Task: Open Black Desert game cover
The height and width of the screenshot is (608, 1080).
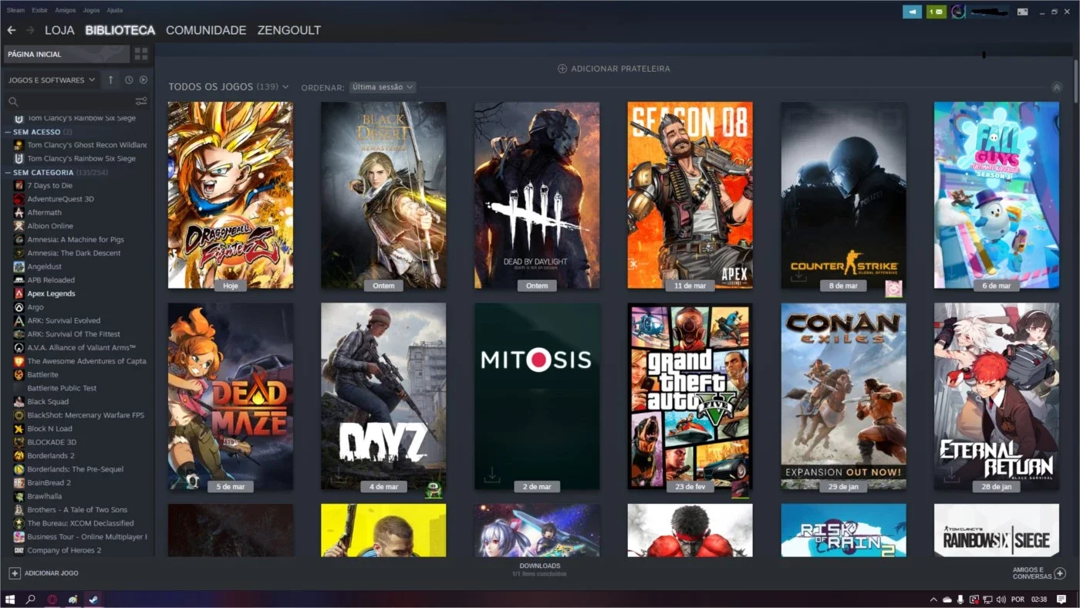Action: click(383, 195)
